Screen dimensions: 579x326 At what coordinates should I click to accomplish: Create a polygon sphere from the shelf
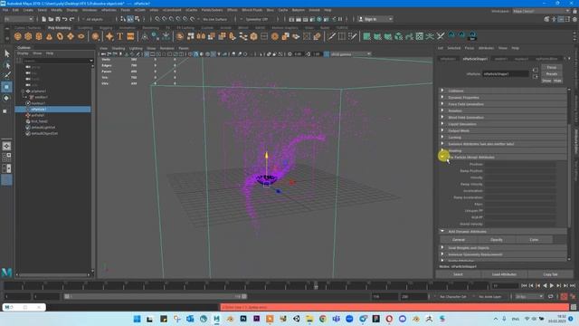pyautogui.click(x=17, y=36)
